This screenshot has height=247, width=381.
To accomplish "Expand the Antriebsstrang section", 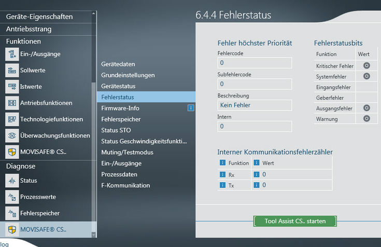I will tap(29, 29).
